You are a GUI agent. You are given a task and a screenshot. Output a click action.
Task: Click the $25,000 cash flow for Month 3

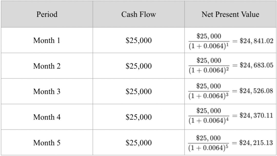click(138, 92)
